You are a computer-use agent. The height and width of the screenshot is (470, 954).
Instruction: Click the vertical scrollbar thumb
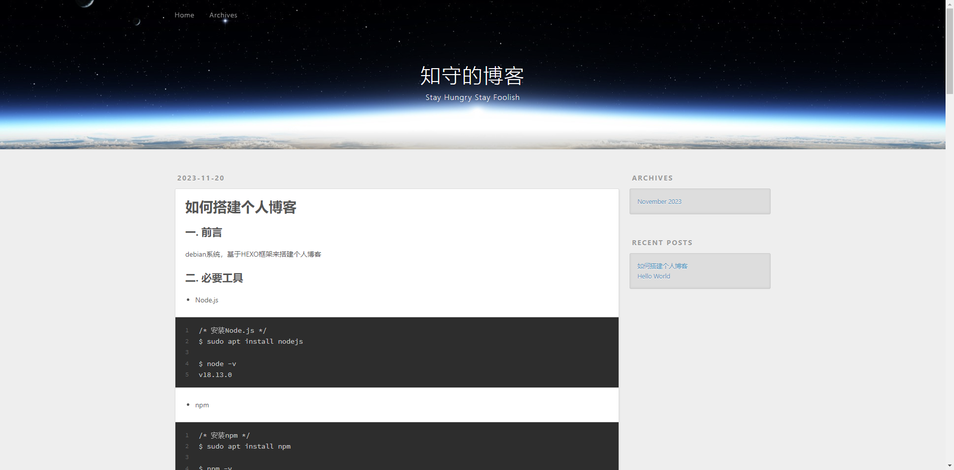click(950, 51)
